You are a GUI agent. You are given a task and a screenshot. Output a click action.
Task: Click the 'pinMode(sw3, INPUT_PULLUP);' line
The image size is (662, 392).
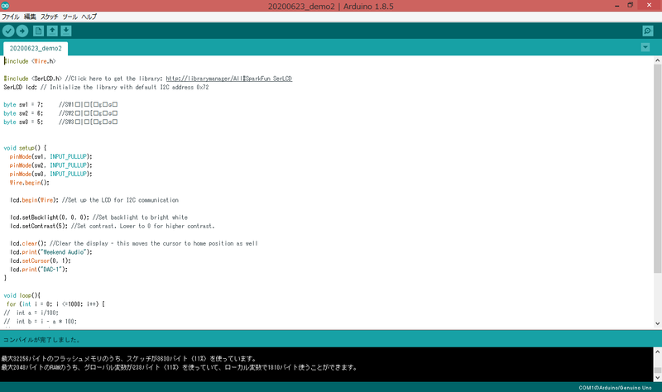[x=50, y=174]
